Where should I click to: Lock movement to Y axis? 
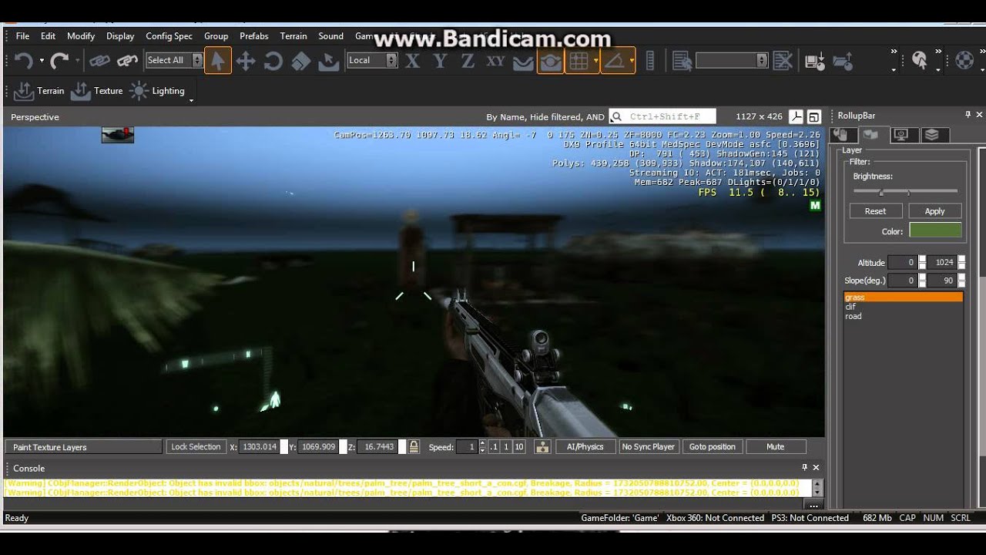pos(440,60)
